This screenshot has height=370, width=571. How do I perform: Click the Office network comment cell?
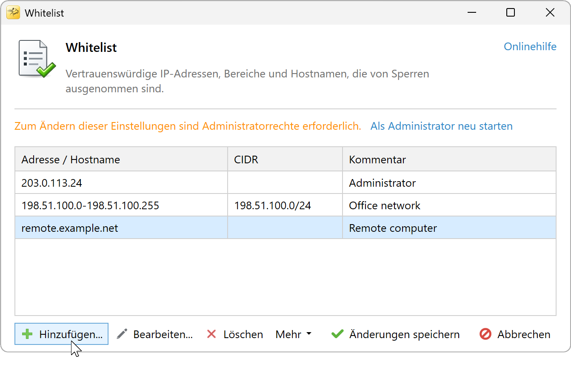449,205
